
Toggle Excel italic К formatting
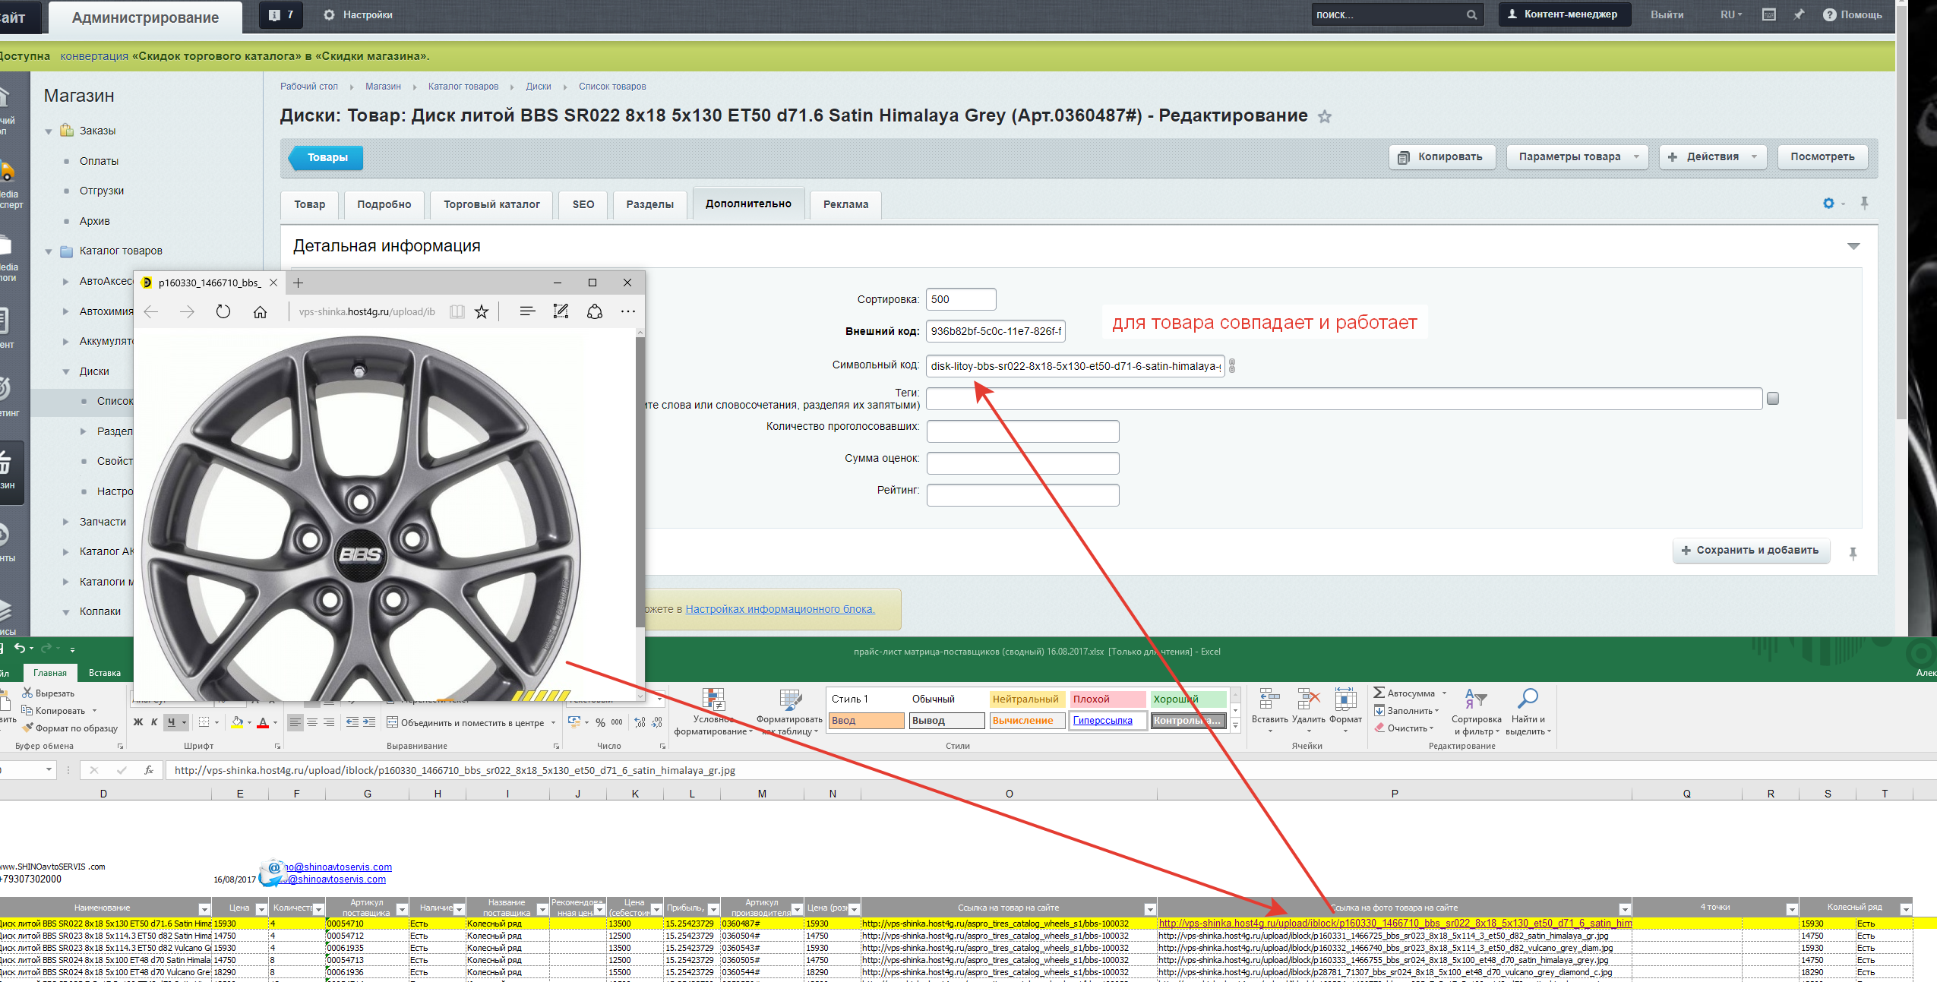(x=154, y=722)
